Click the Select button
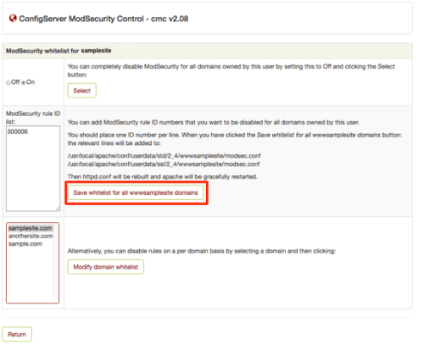 pos(82,91)
